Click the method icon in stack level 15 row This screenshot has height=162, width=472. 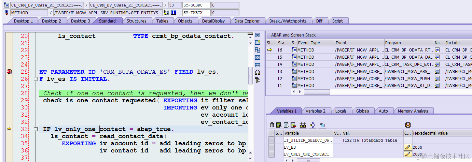tap(294, 57)
